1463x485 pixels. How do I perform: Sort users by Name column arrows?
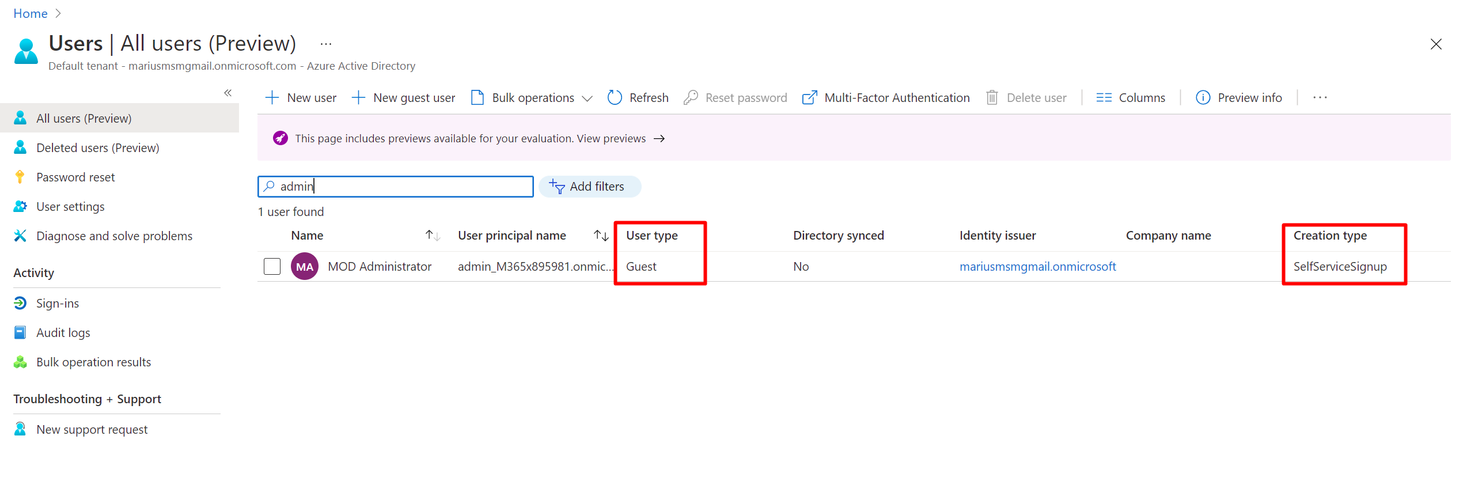coord(433,236)
